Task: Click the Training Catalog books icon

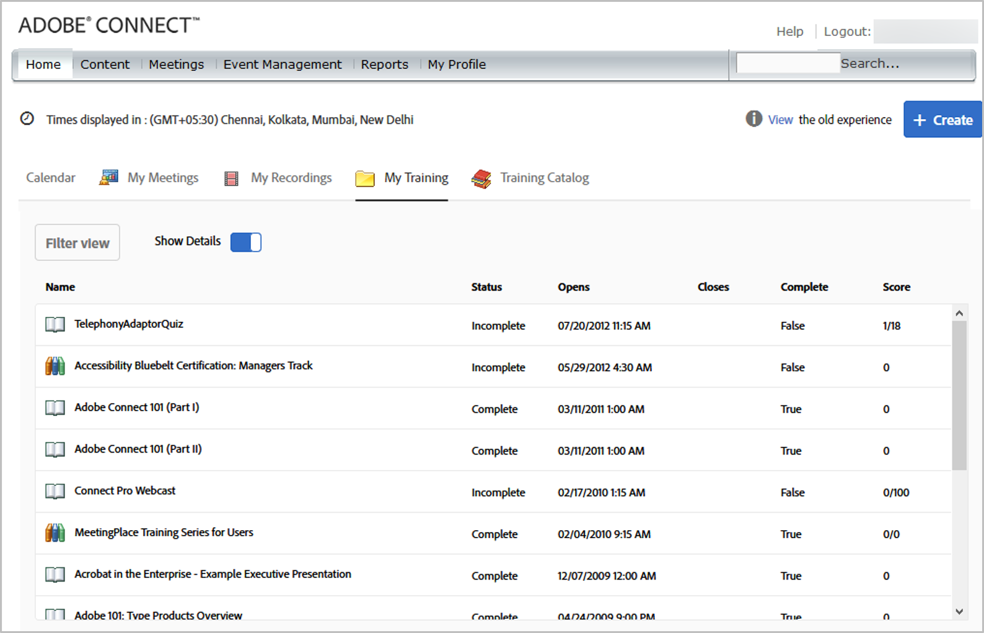Action: [481, 179]
